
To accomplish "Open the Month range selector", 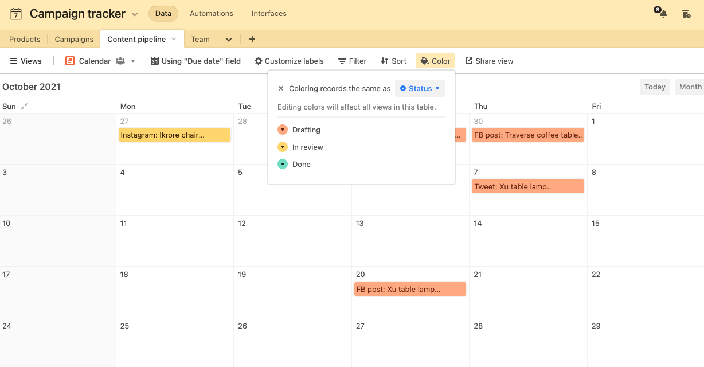I will tap(690, 87).
